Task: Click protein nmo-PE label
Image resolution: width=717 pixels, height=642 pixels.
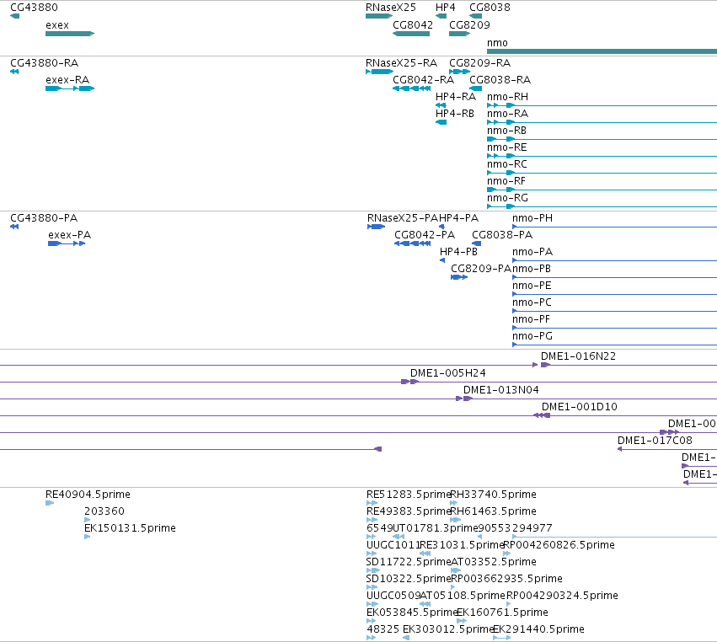Action: click(532, 286)
